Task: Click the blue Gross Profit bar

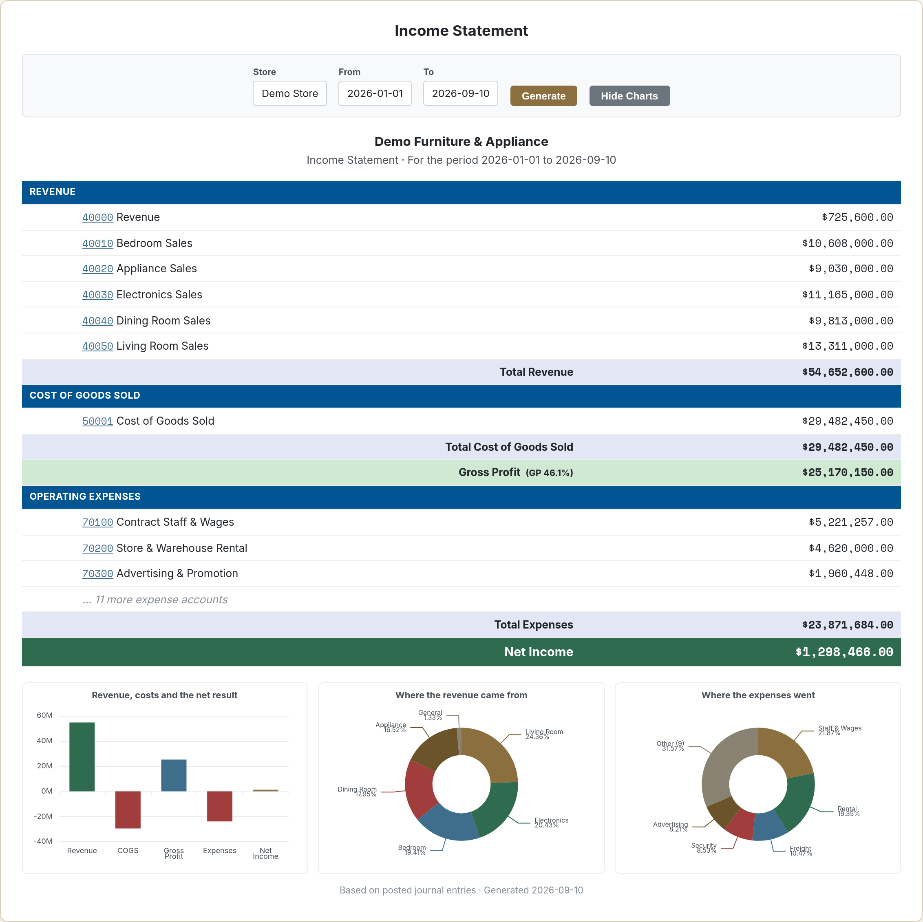Action: pyautogui.click(x=173, y=775)
